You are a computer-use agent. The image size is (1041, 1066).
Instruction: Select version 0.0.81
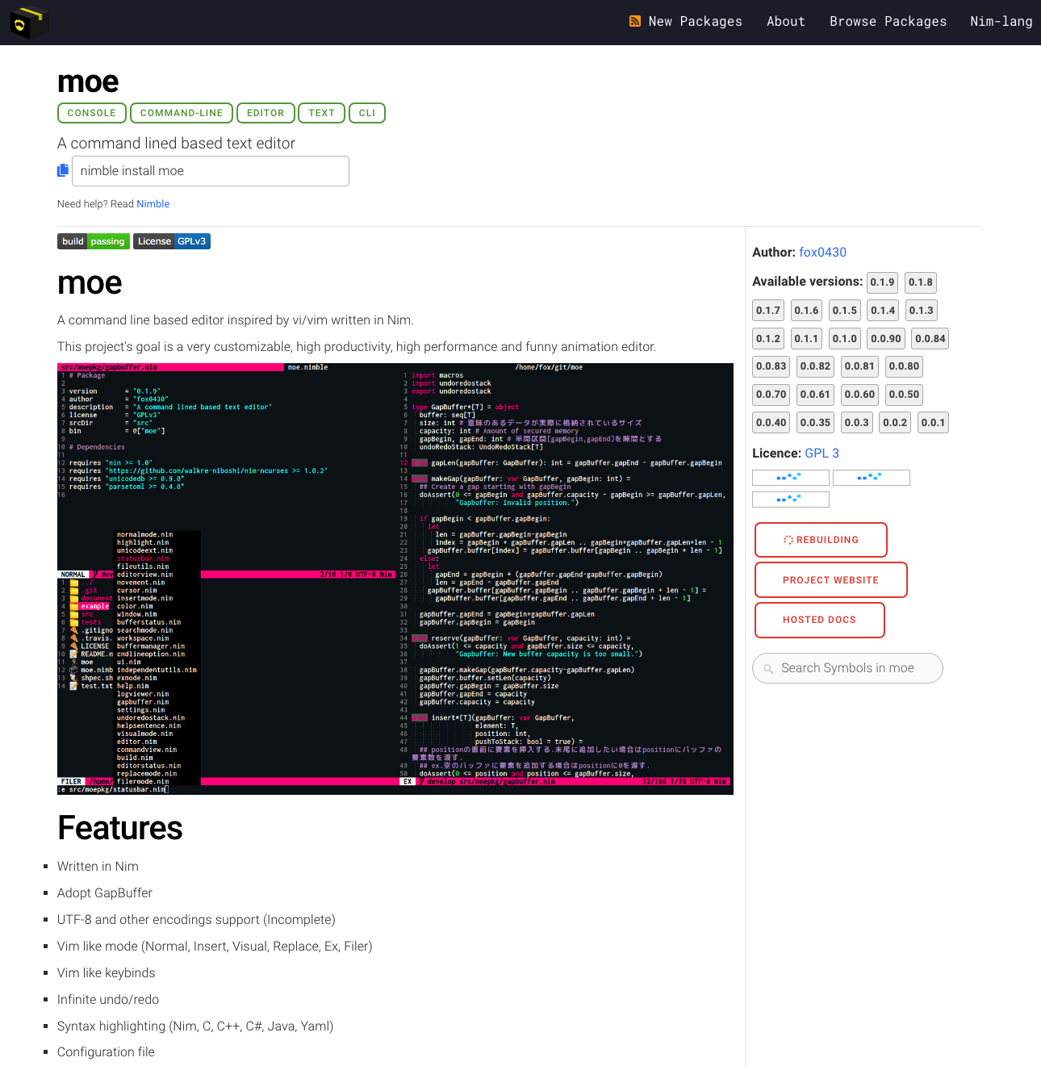860,366
